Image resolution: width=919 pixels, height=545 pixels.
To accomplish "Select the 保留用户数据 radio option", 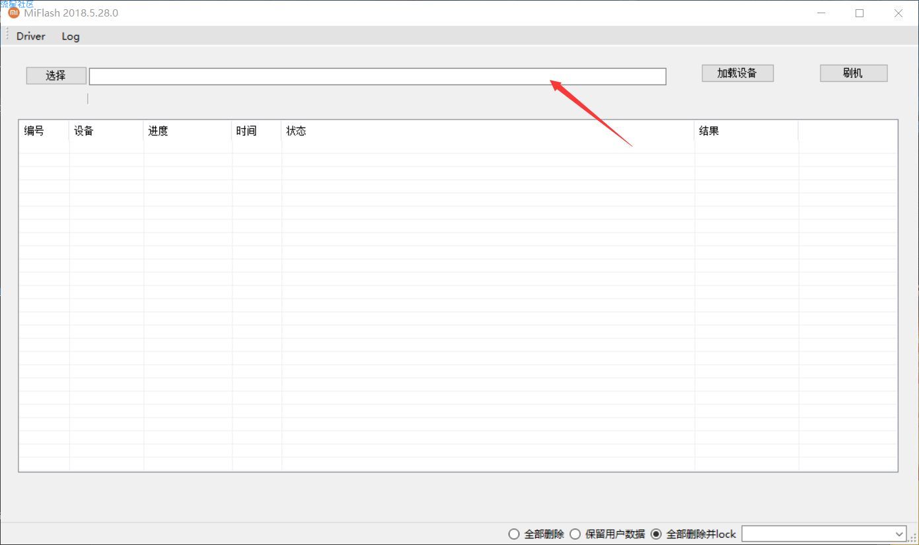I will (607, 534).
